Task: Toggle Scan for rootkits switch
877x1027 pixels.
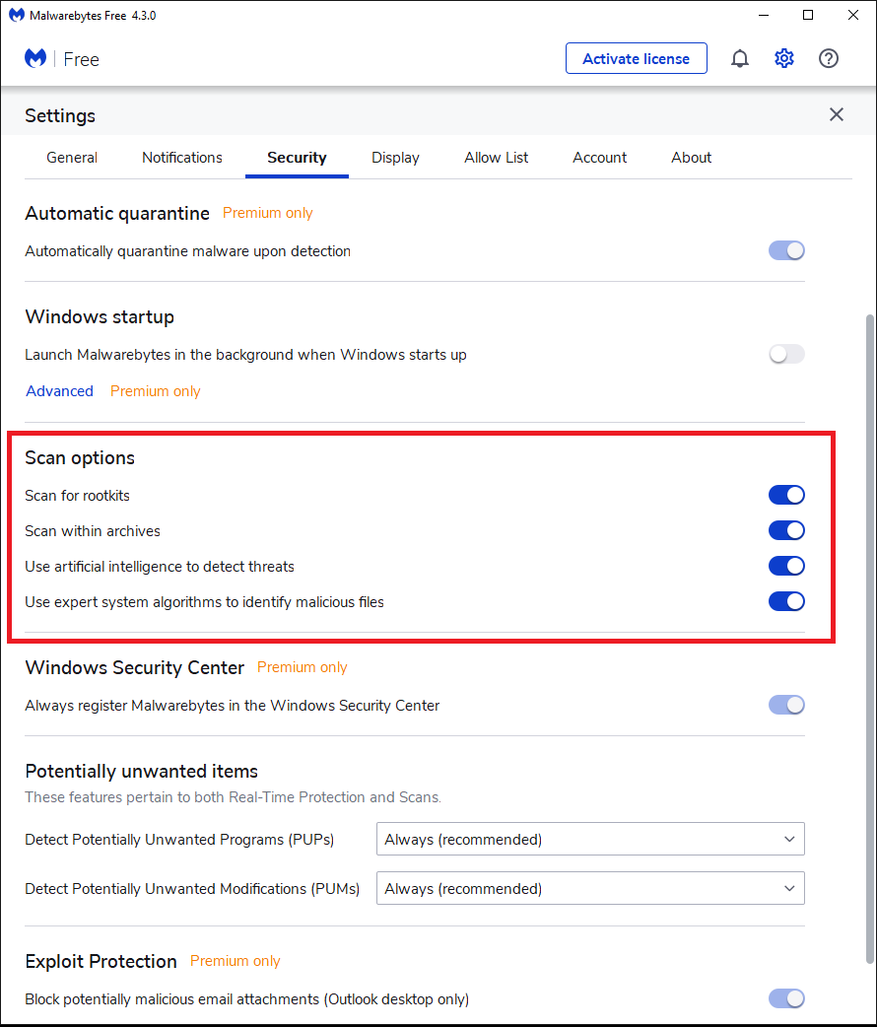Action: tap(786, 495)
